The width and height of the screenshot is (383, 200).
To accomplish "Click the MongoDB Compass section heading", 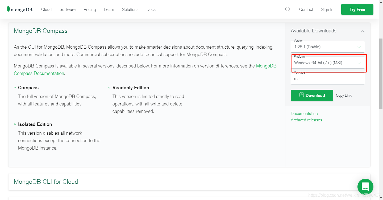I will tap(41, 31).
